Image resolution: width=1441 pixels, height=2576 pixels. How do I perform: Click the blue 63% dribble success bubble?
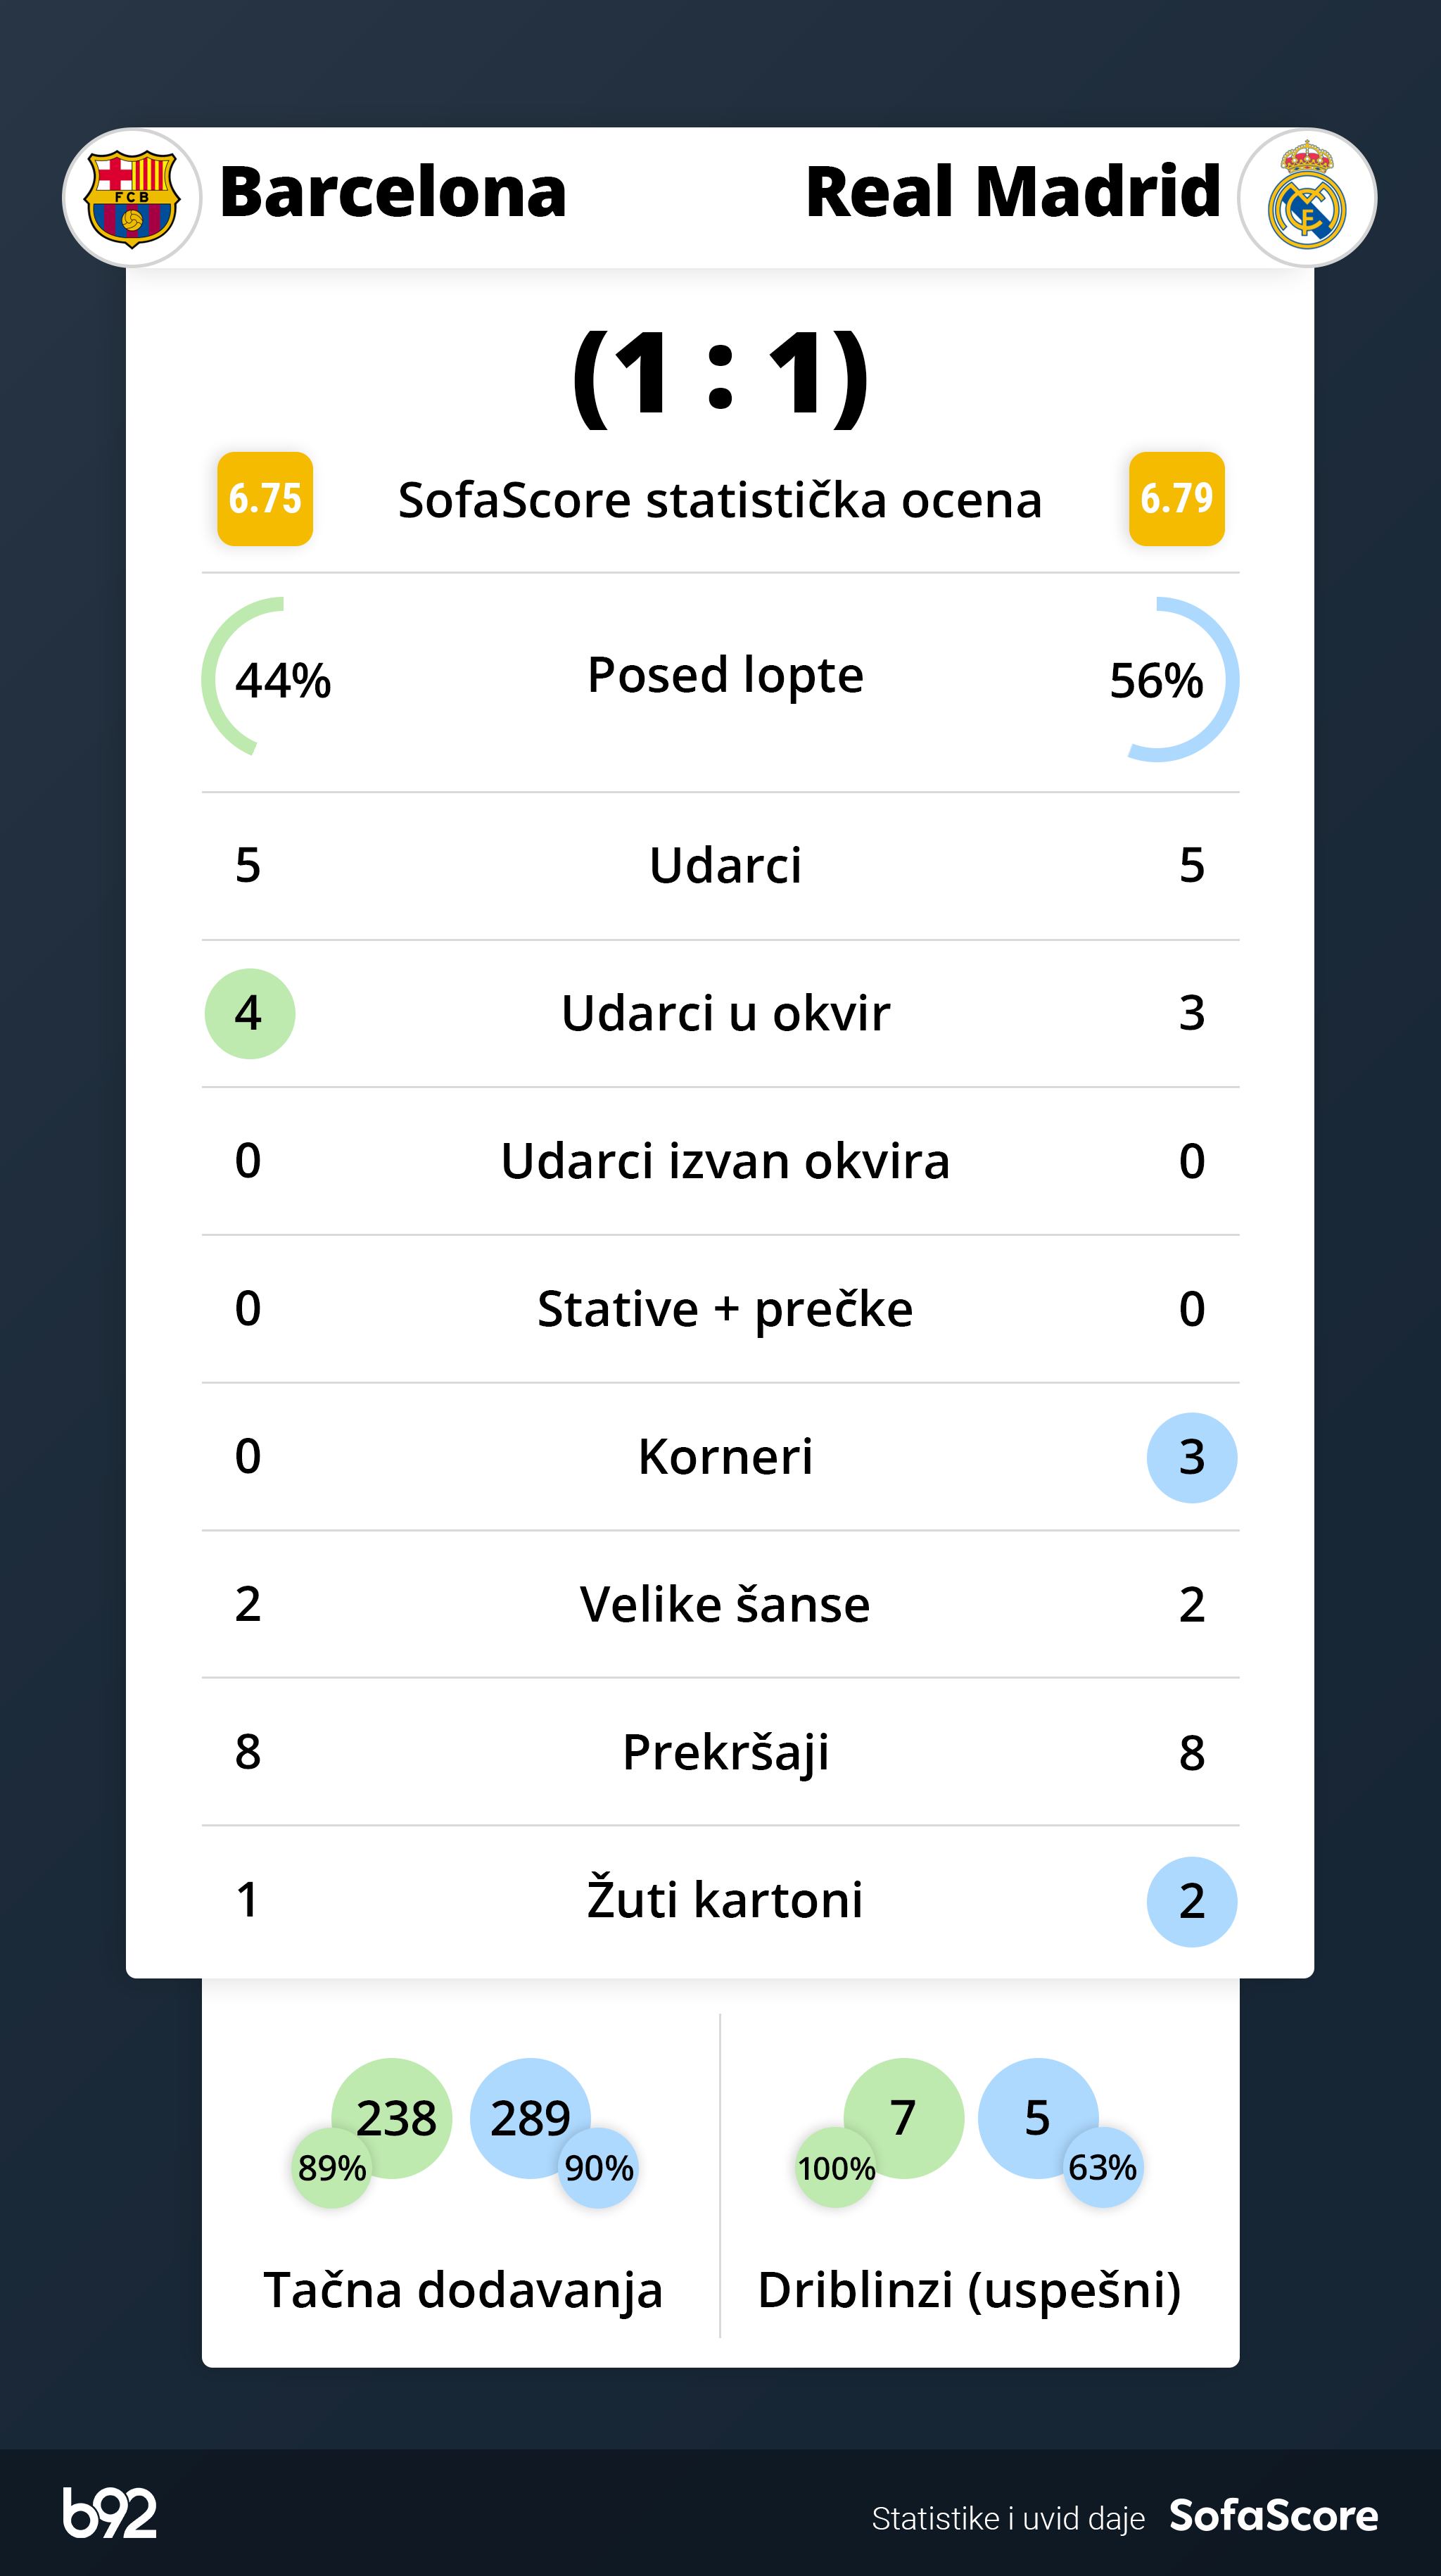tap(1102, 2168)
